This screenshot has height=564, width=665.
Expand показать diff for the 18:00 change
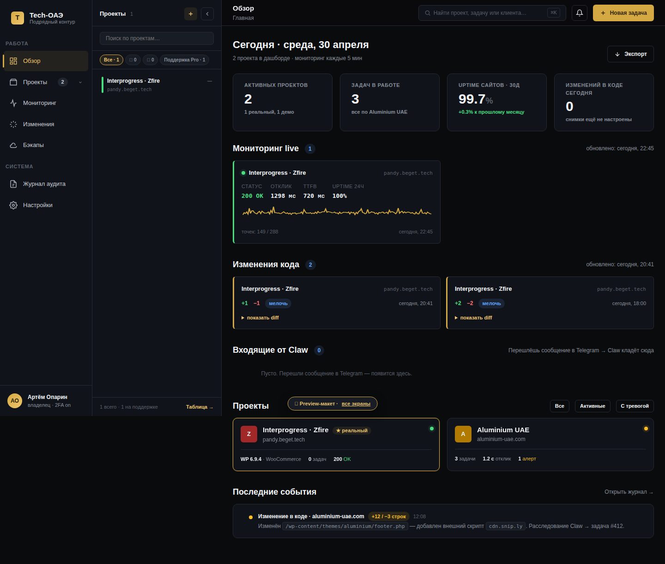473,318
